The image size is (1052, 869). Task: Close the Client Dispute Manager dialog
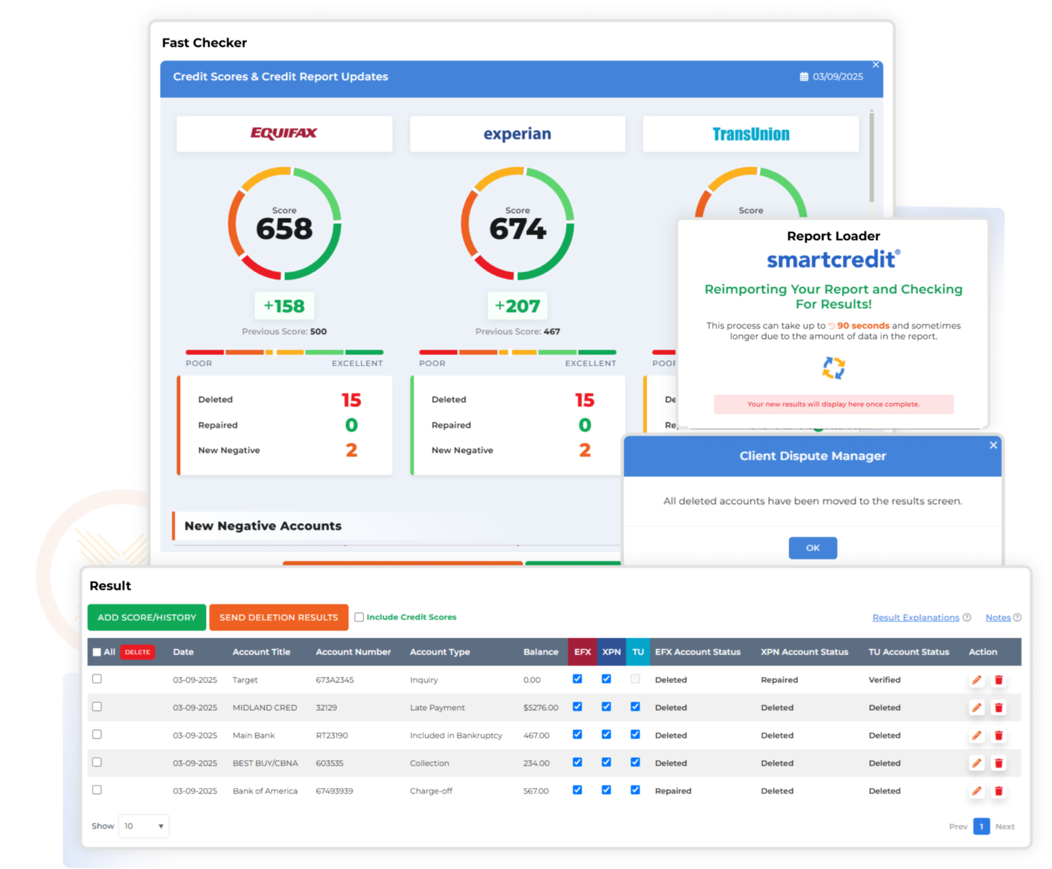tap(993, 445)
